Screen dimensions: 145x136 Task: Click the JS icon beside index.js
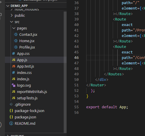click(x=14, y=79)
